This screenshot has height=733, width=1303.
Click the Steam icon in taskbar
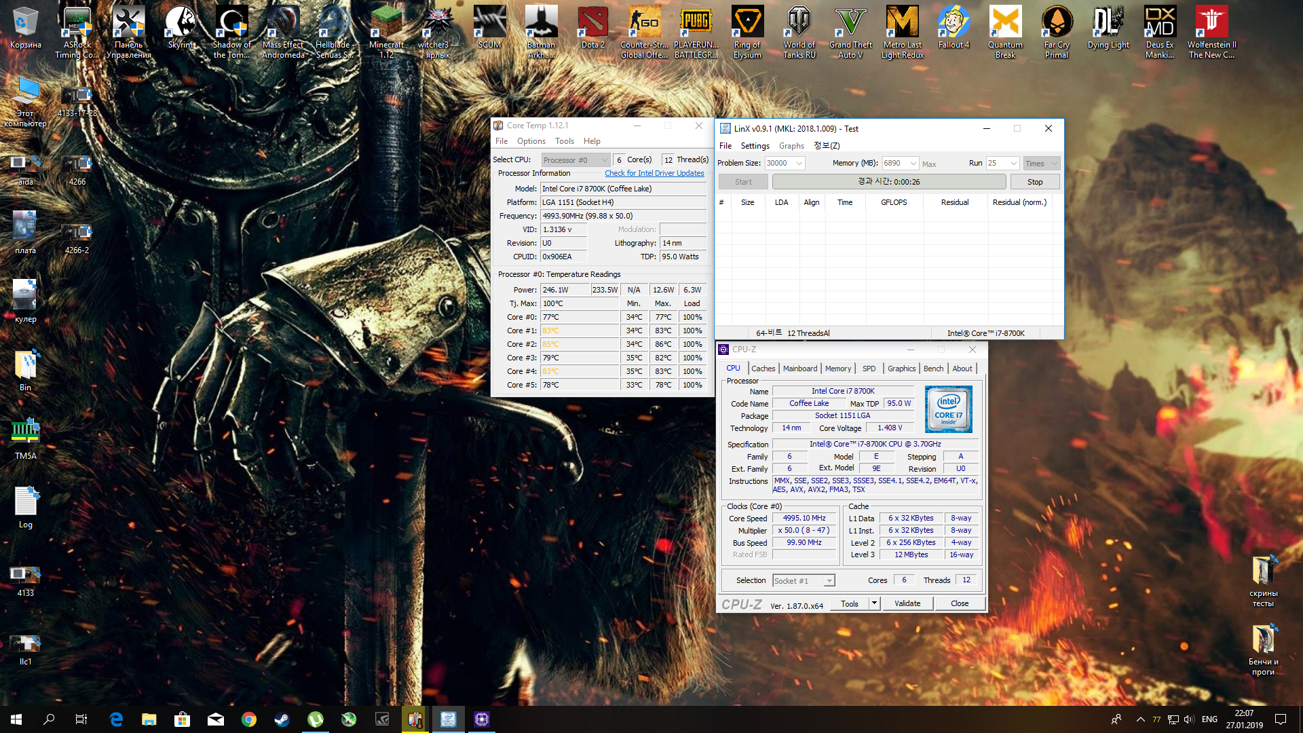pyautogui.click(x=282, y=719)
